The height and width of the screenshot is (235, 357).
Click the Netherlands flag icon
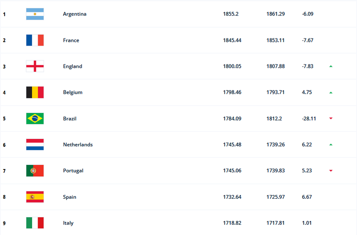click(35, 144)
